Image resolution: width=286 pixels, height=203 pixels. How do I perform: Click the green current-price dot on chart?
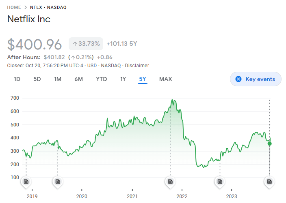269,143
